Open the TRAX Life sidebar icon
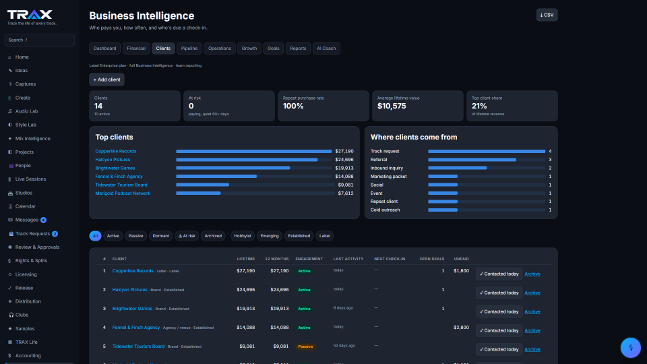647x364 pixels. [10, 342]
